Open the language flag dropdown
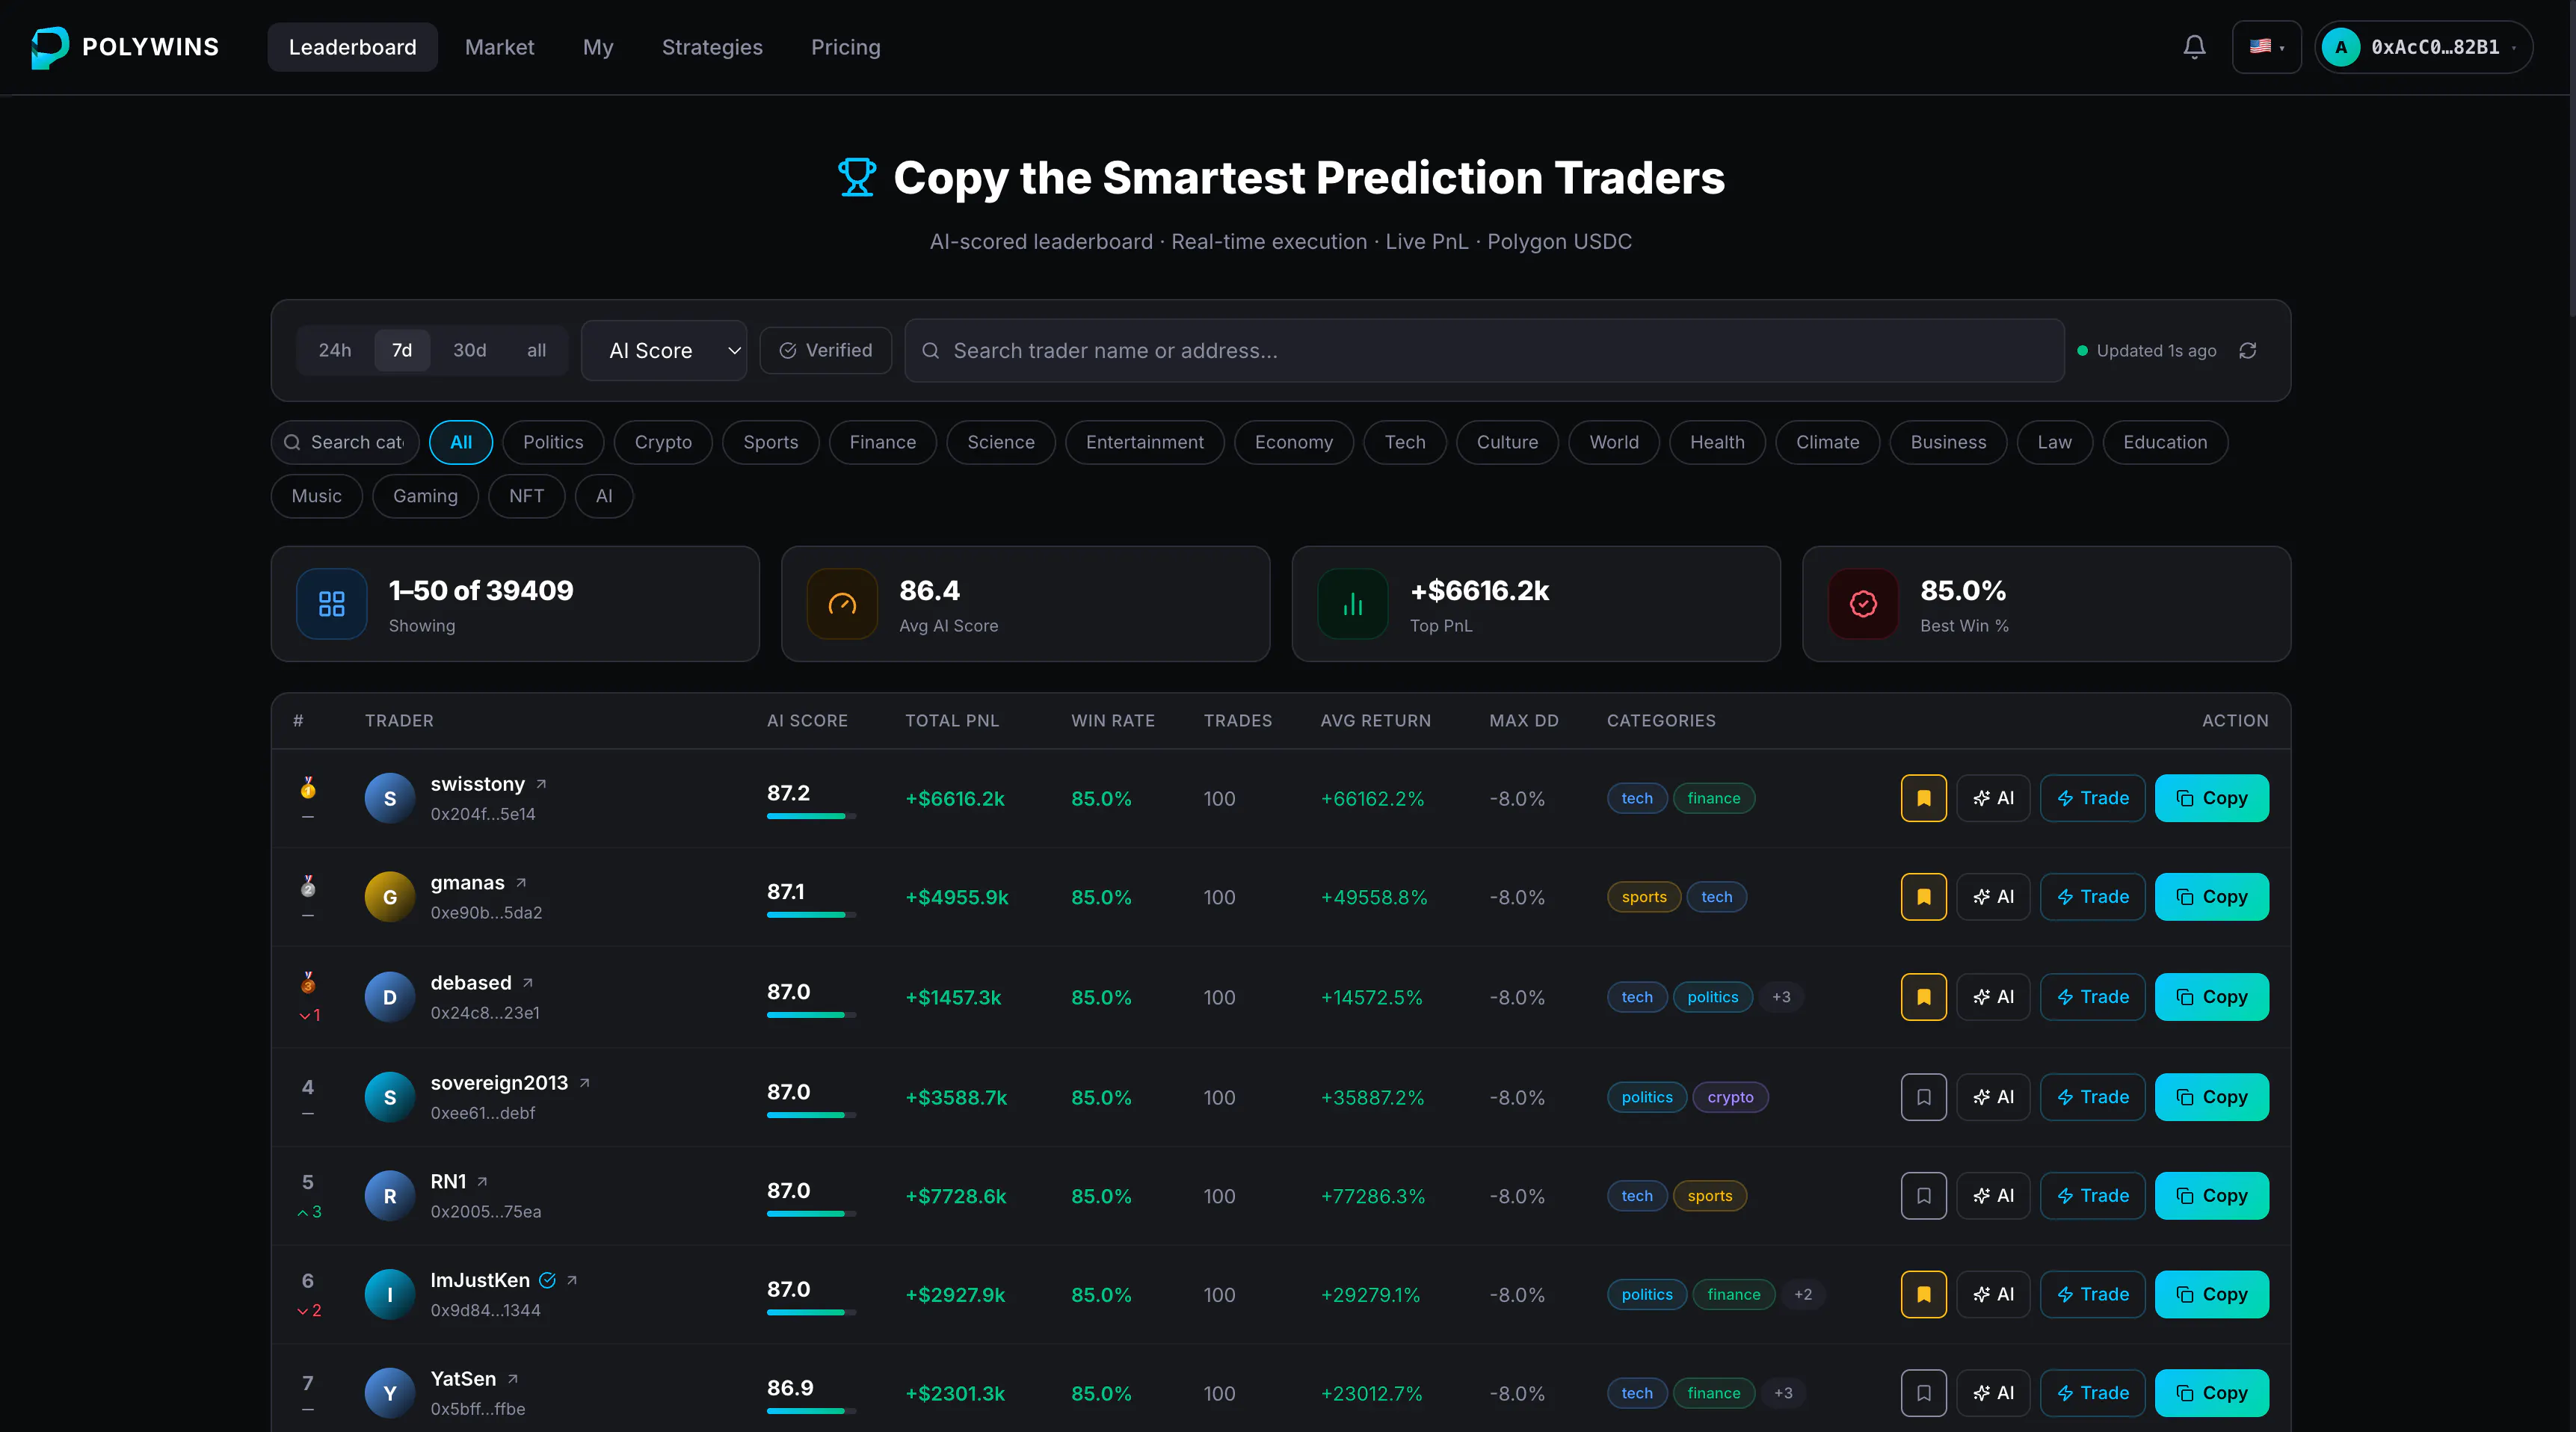2576x1432 pixels. click(2267, 47)
